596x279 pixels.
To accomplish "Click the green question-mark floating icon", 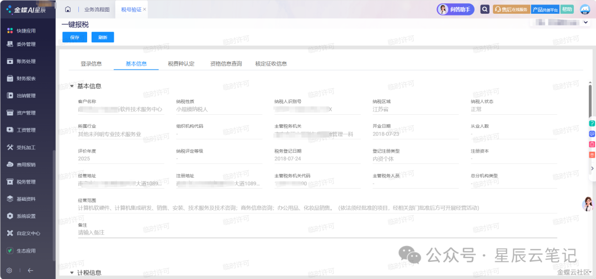I will pyautogui.click(x=592, y=124).
